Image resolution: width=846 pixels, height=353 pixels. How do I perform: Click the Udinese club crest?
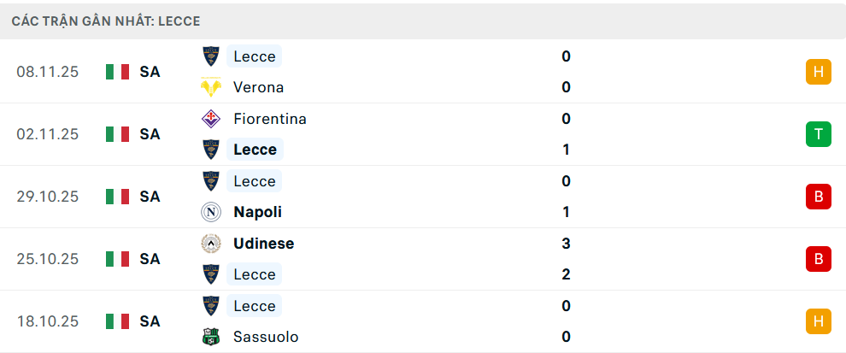(210, 244)
